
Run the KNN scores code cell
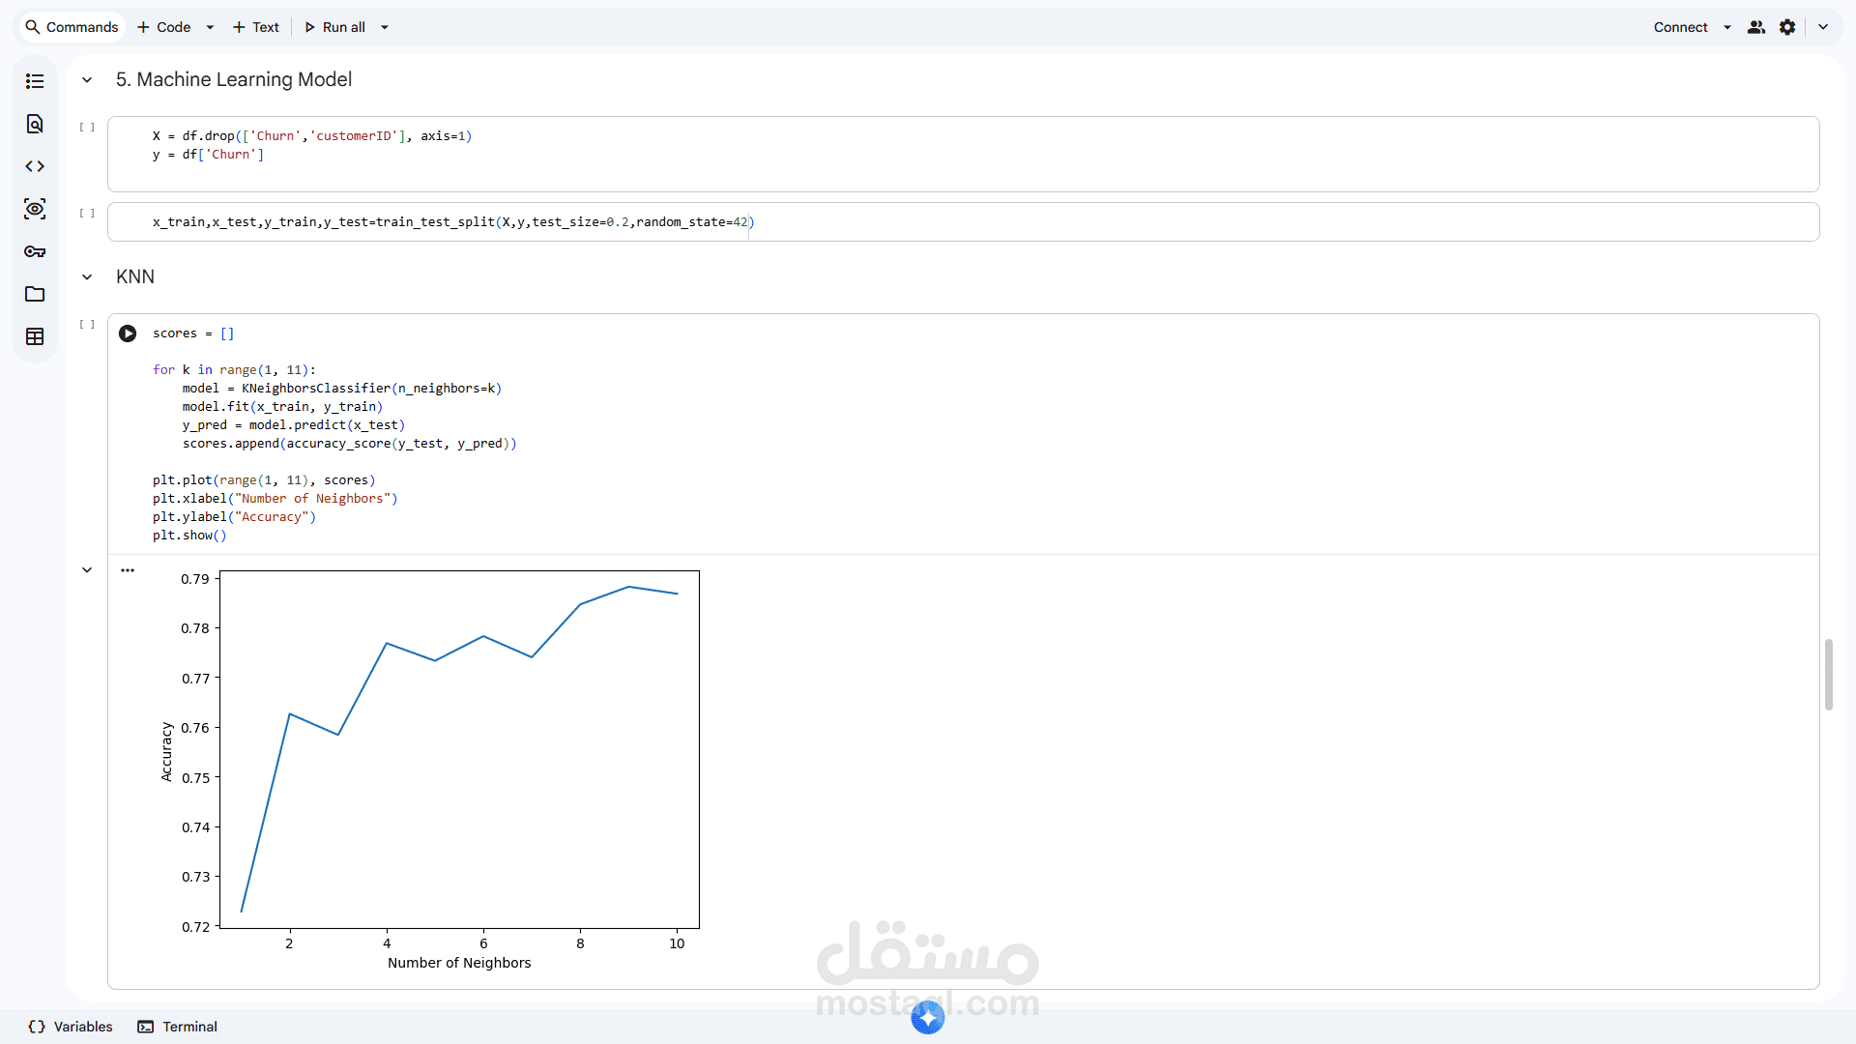(128, 333)
